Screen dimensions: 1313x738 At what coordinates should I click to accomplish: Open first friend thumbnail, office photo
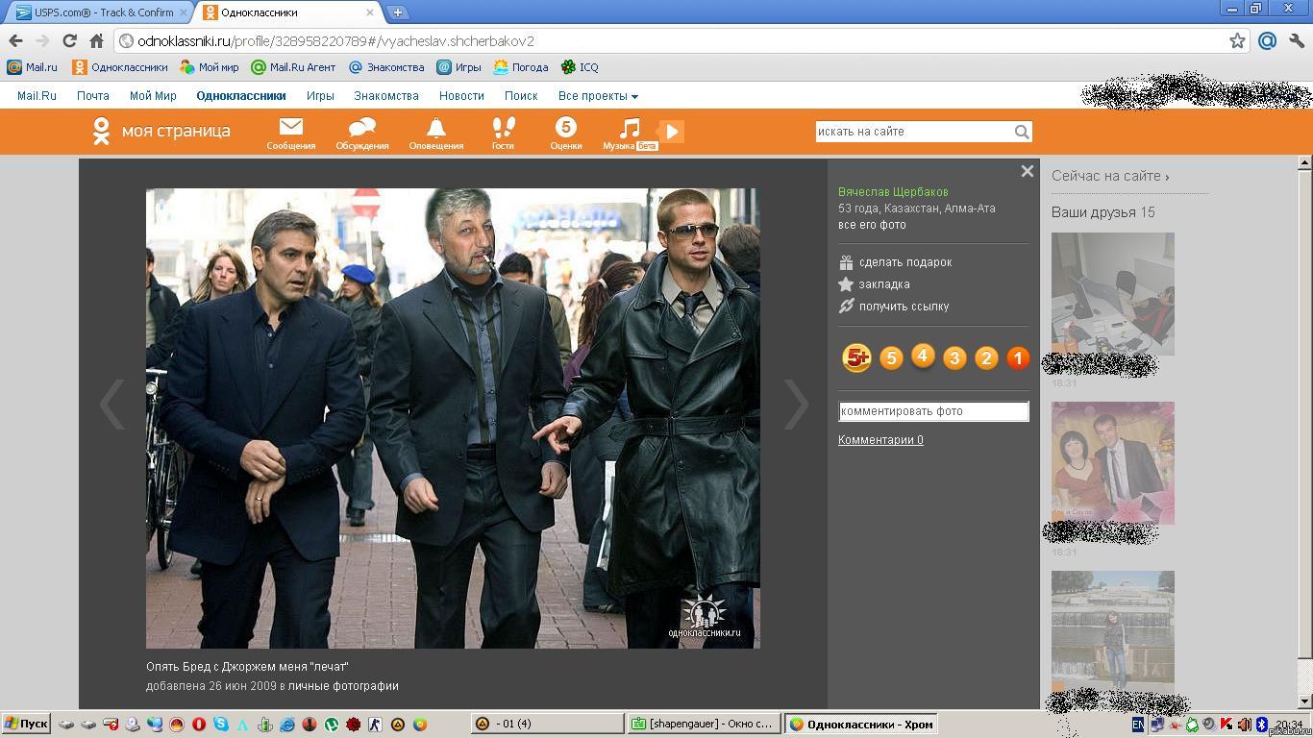tap(1112, 293)
